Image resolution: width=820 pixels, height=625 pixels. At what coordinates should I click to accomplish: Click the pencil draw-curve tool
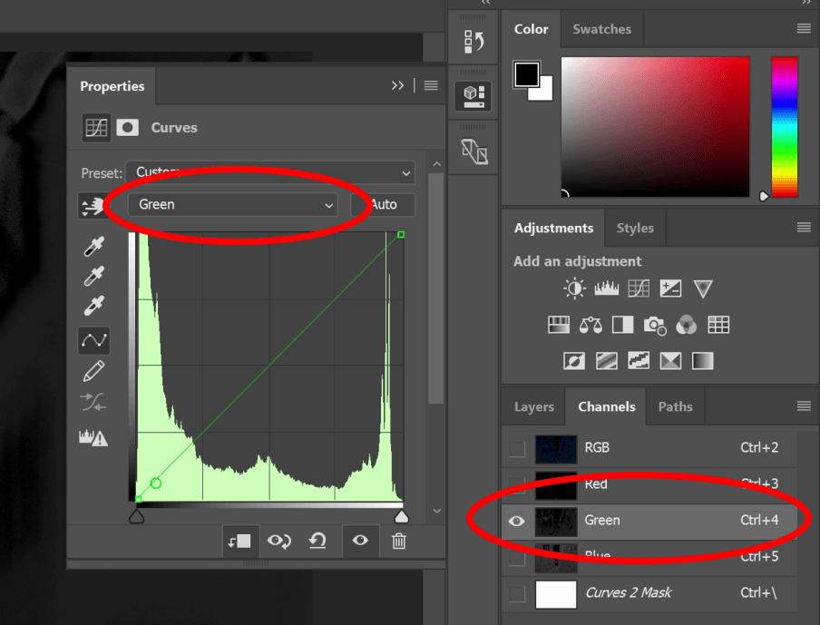(93, 371)
